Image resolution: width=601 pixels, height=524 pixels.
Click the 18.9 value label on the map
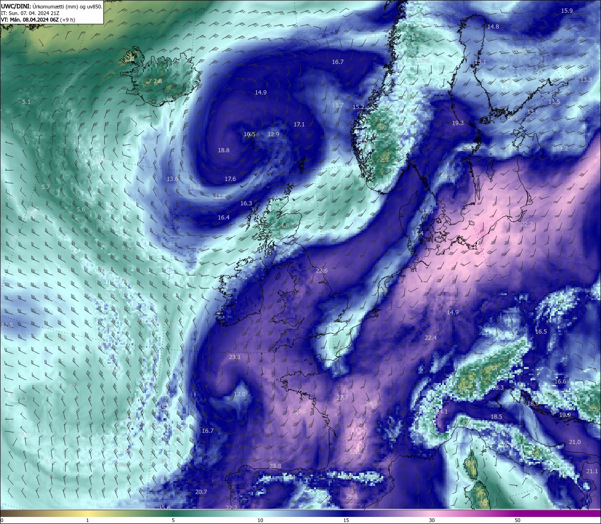533,404
